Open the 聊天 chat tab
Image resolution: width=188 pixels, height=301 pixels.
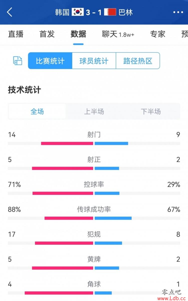(x=118, y=34)
